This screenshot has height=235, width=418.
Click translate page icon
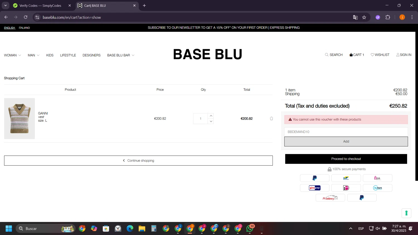(355, 17)
